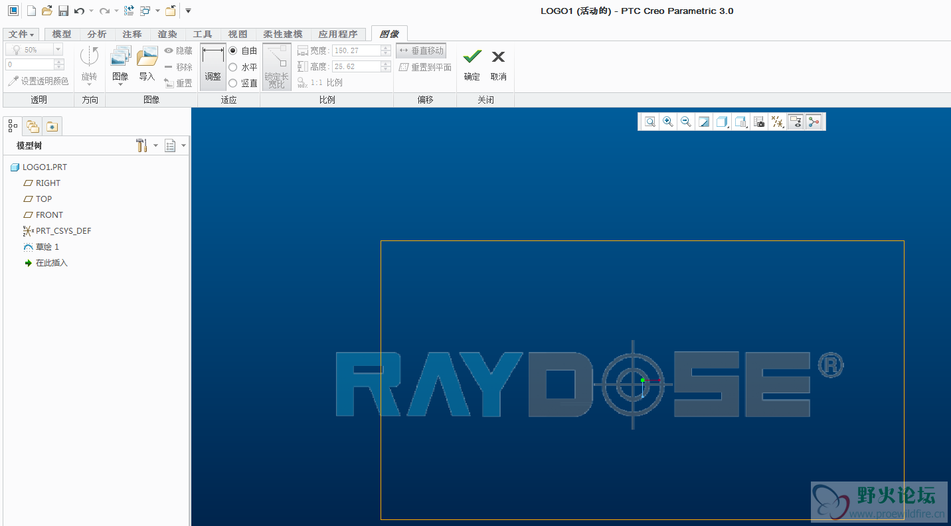Expand the Windows list dropdown arrow

click(157, 11)
